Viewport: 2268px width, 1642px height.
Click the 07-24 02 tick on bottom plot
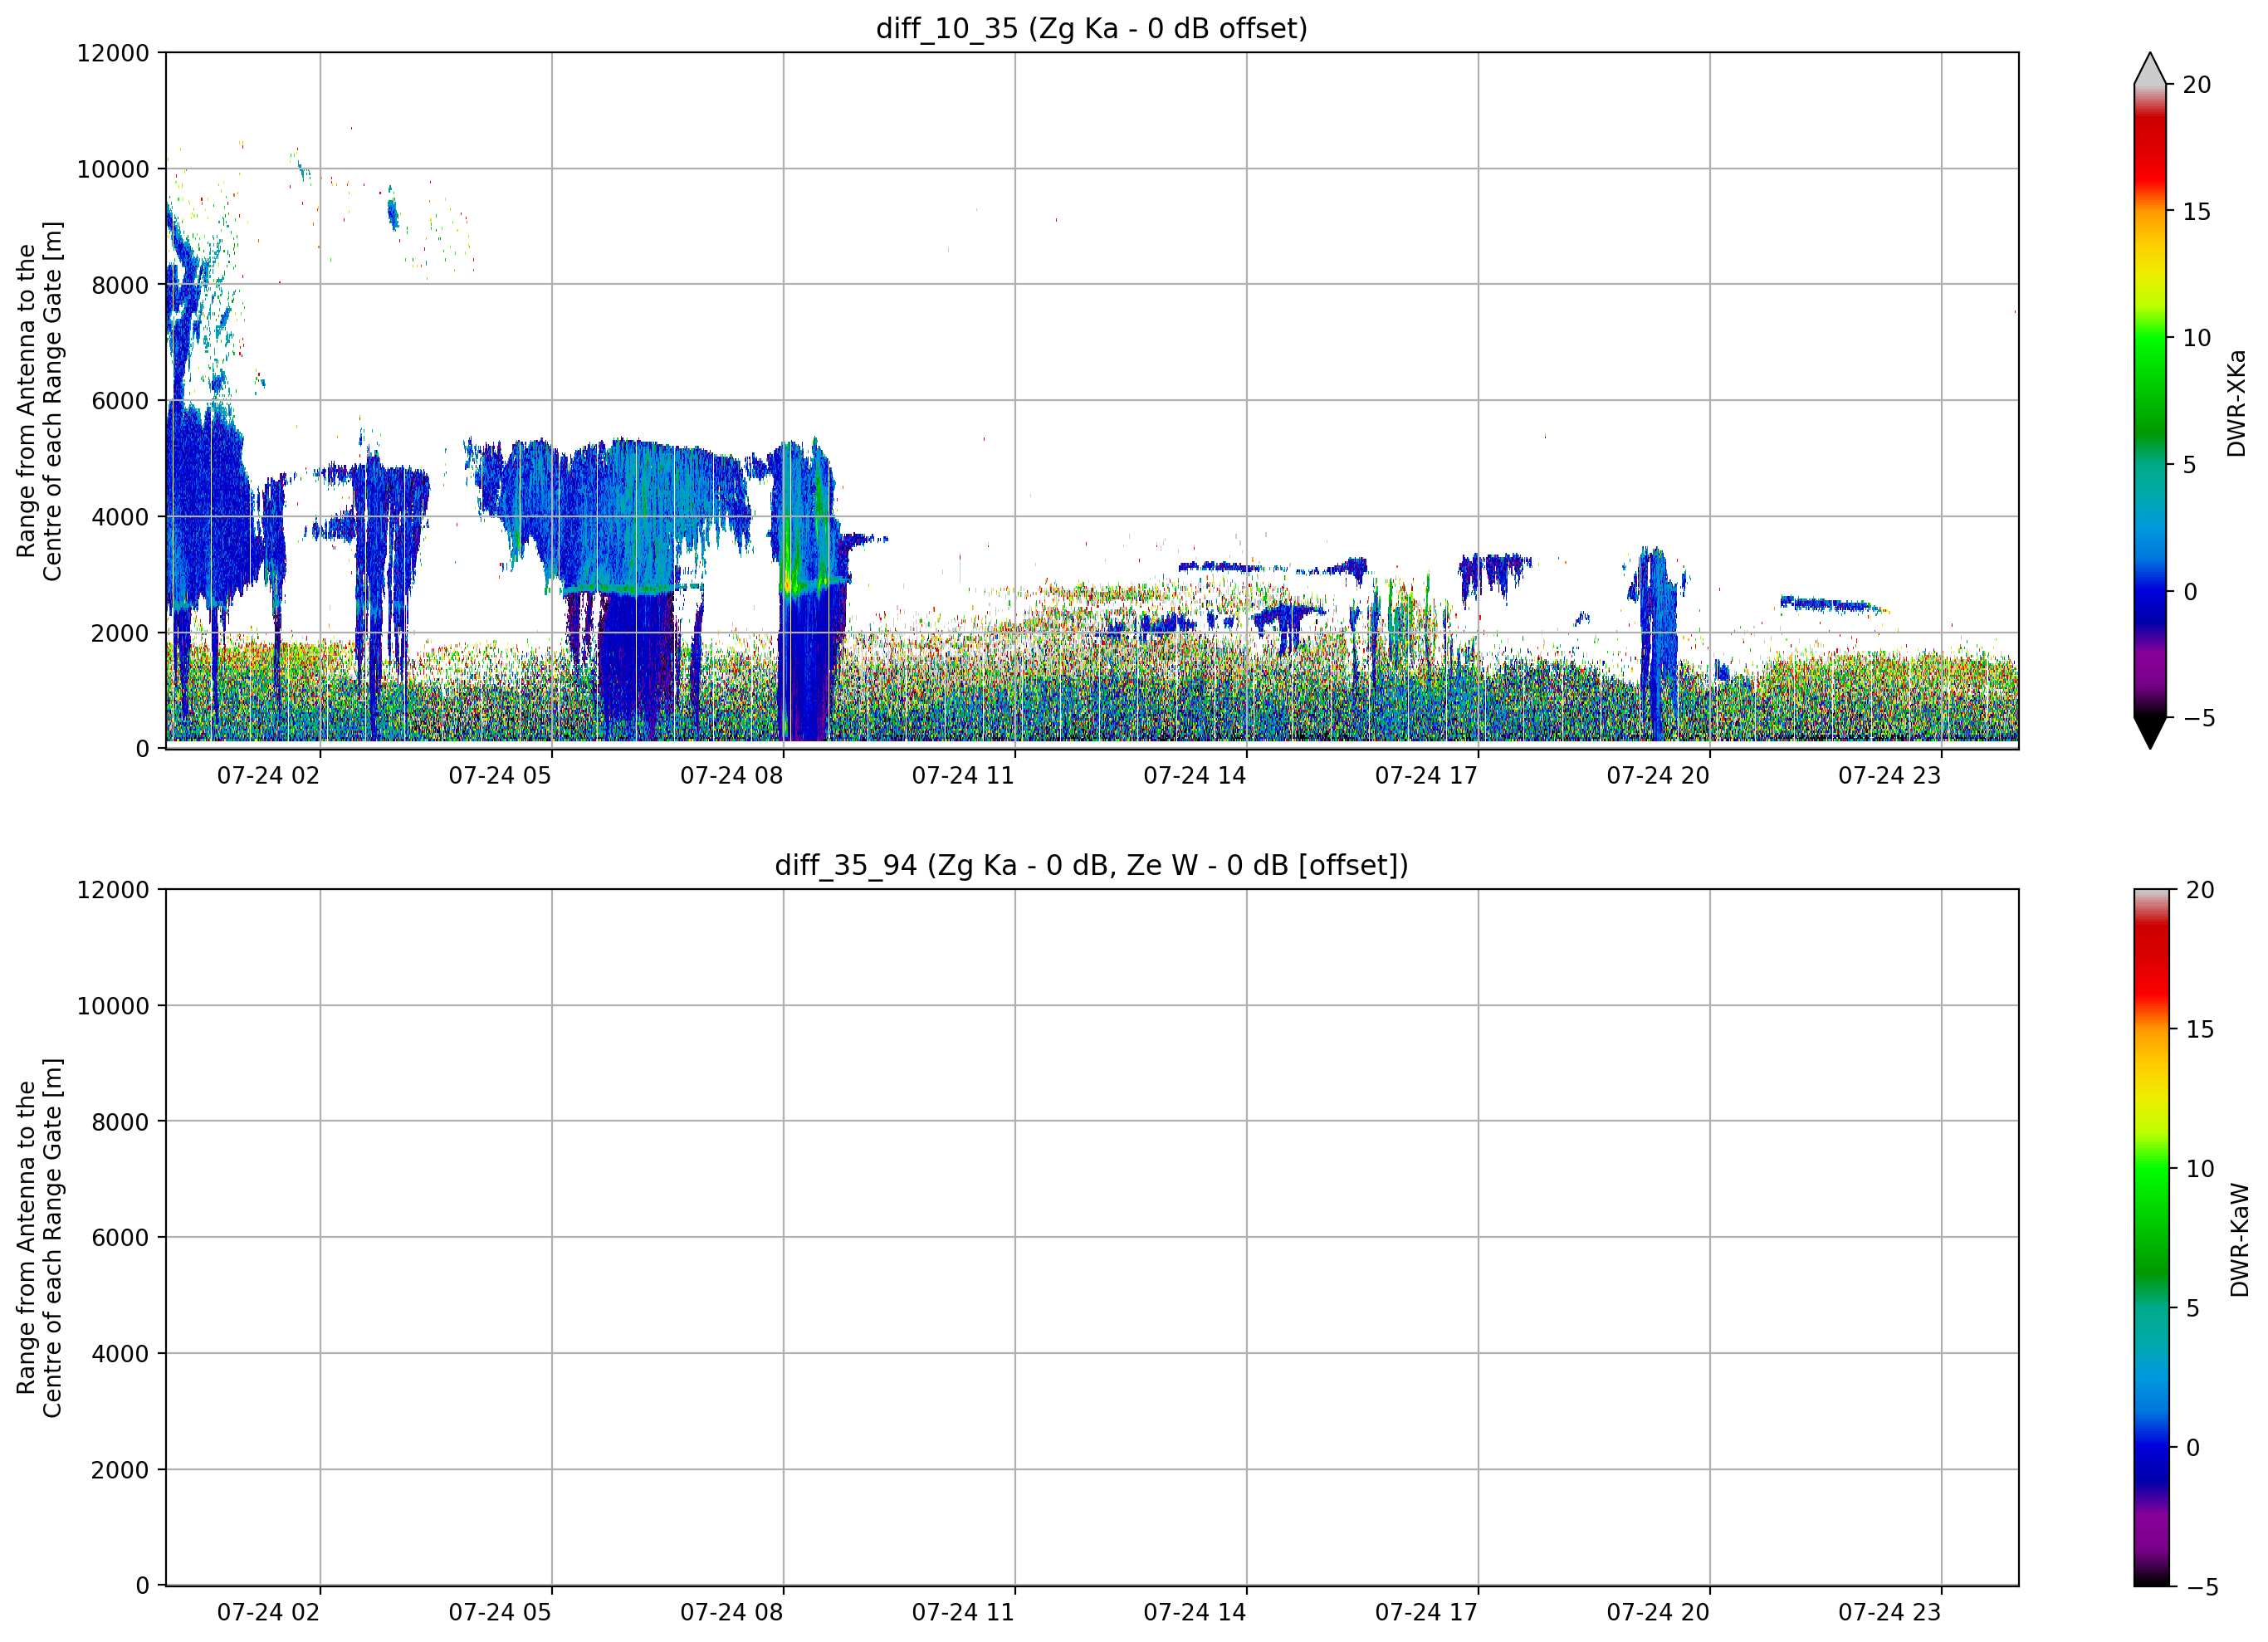(x=268, y=1612)
